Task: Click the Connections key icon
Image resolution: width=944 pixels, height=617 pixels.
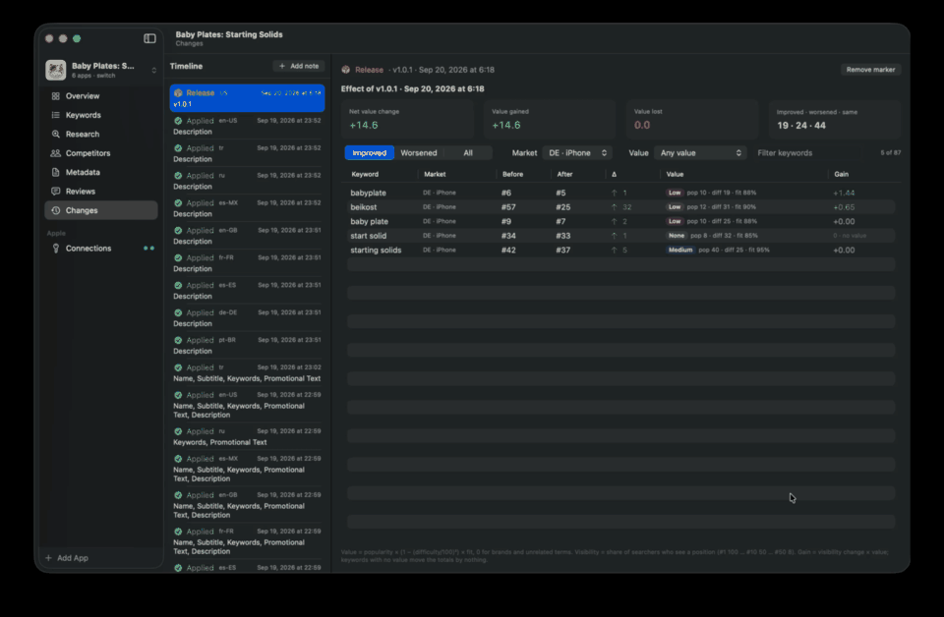Action: (55, 249)
